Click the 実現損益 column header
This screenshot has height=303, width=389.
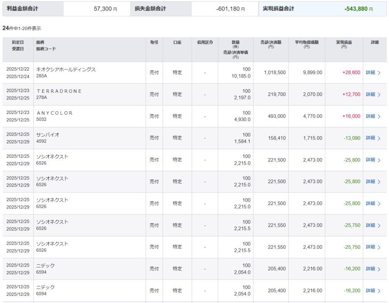(344, 45)
